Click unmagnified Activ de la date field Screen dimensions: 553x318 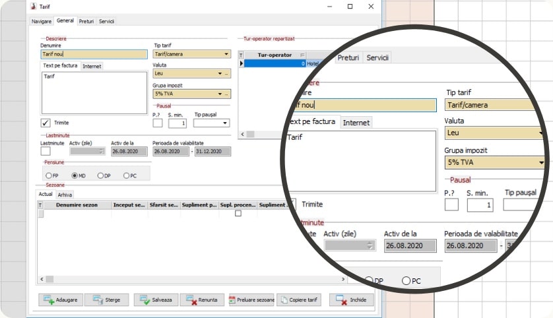coord(129,151)
